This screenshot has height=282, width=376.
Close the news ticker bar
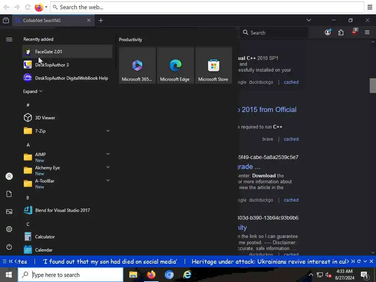click(x=371, y=261)
